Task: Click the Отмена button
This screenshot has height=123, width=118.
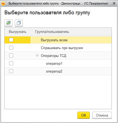Action: pyautogui.click(x=102, y=115)
